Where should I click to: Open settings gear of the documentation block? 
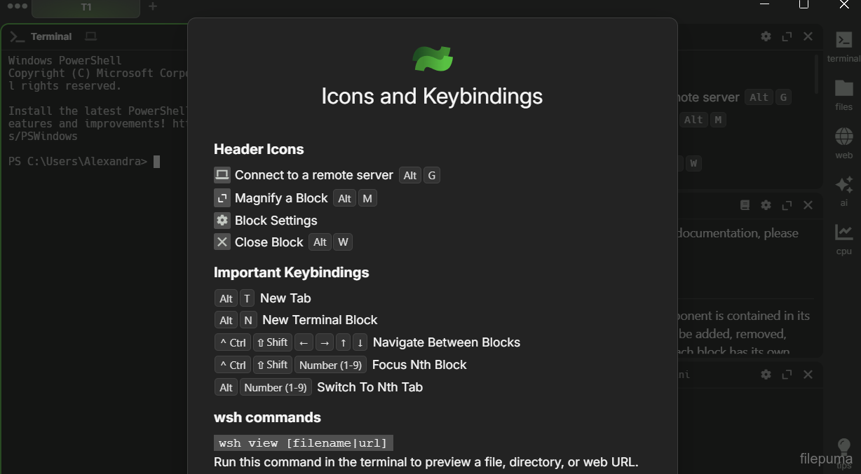click(x=766, y=205)
